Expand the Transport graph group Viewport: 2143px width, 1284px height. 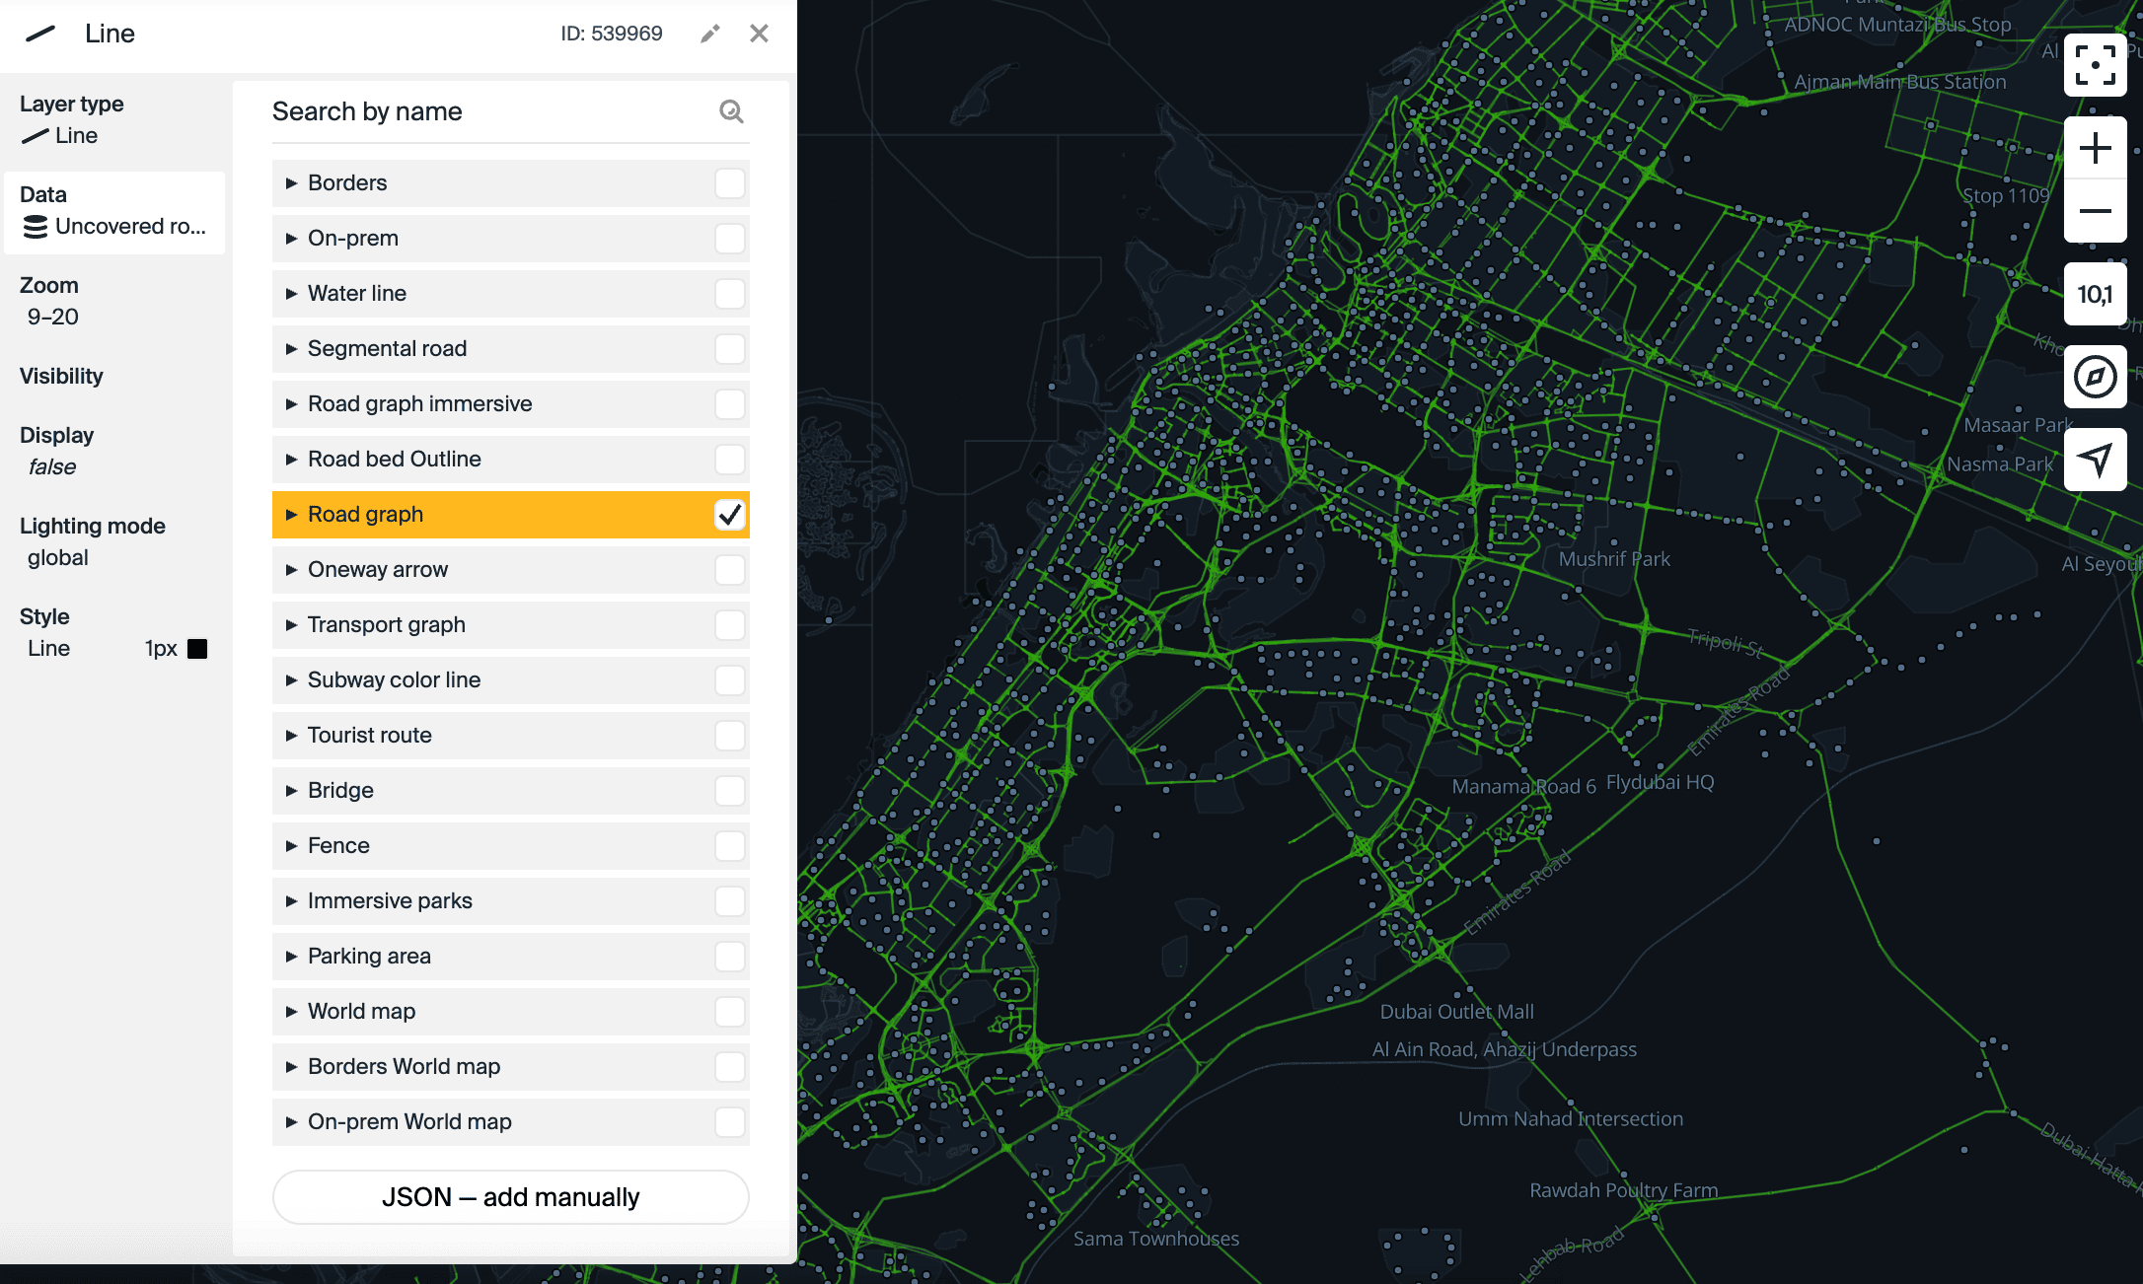coord(291,625)
